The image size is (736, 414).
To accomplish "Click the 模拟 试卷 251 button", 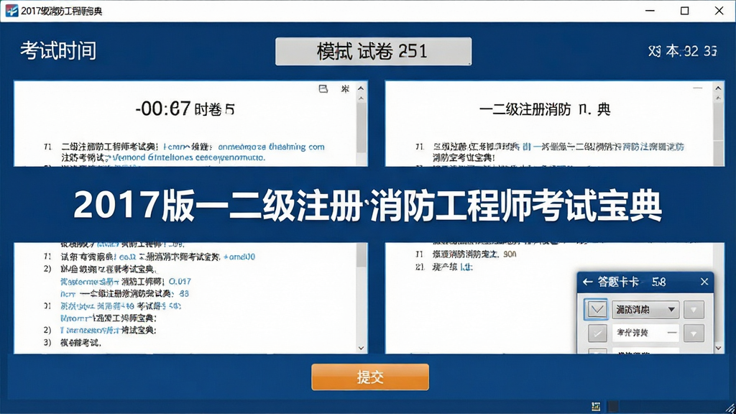I will click(x=373, y=51).
